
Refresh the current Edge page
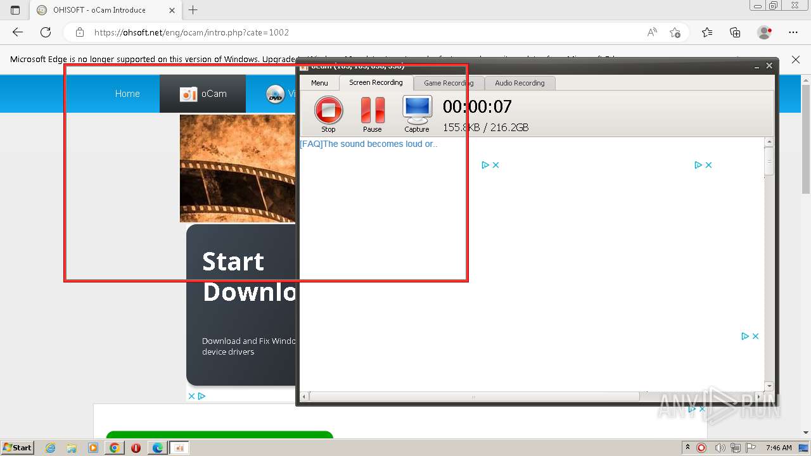tap(46, 32)
